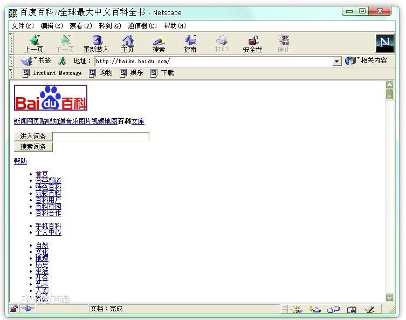Open Newsgroups component bar icon
Image resolution: width=406 pixels, height=320 pixels.
tap(333, 309)
